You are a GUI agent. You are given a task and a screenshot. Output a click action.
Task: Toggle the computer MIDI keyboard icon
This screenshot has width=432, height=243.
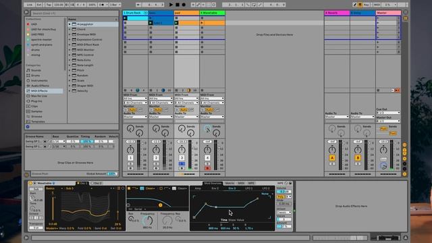(x=360, y=5)
